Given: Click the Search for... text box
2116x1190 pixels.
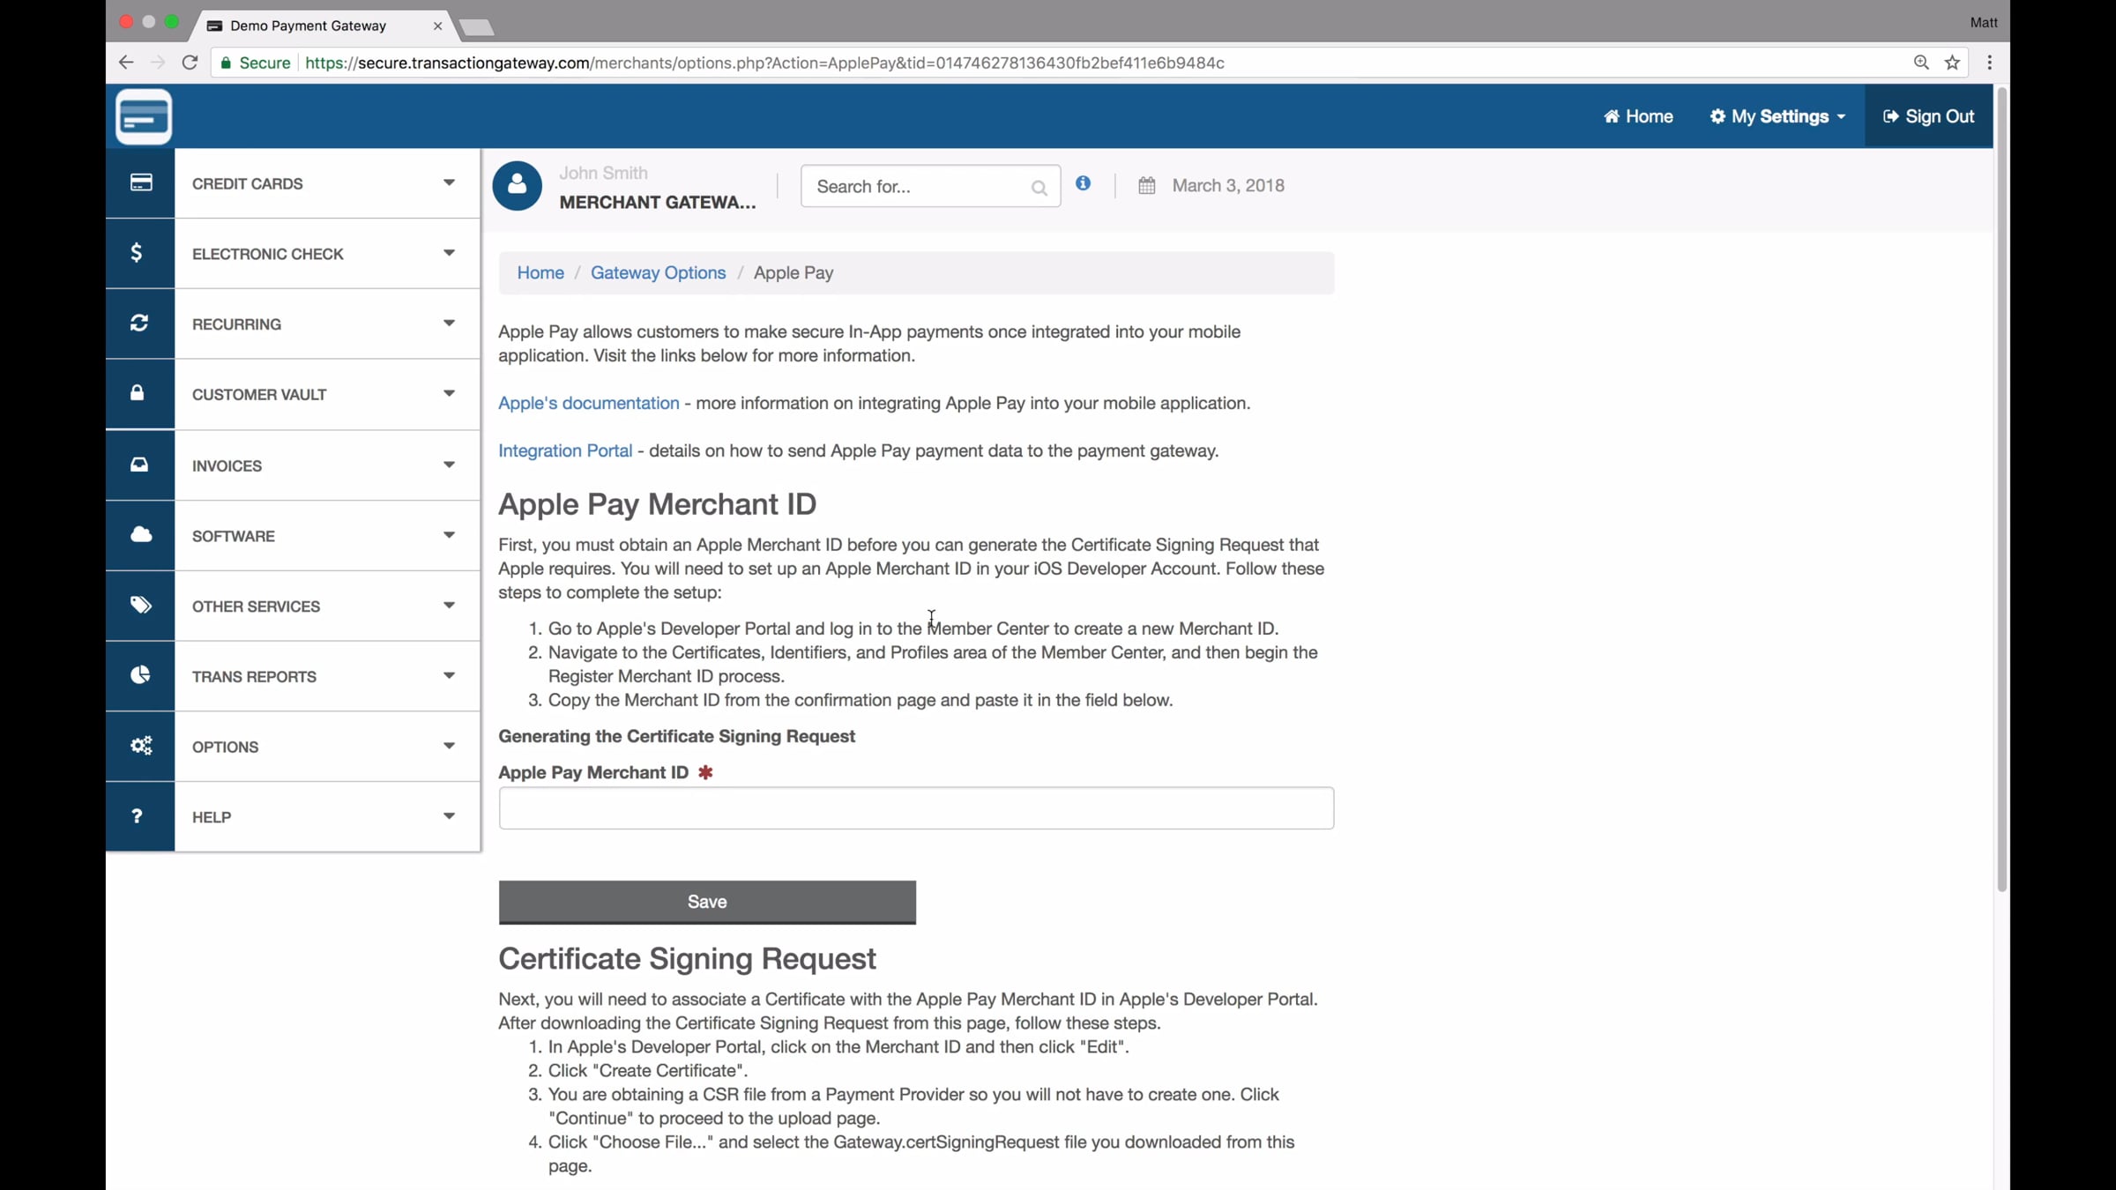Looking at the screenshot, I should (930, 186).
